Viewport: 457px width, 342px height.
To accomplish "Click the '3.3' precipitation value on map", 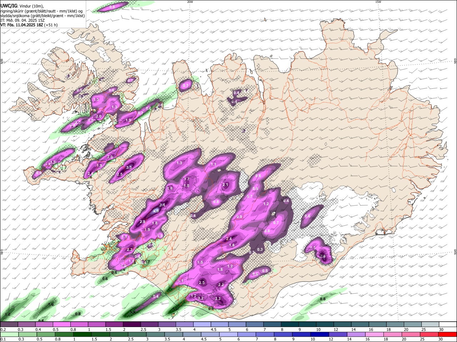I will (129, 167).
